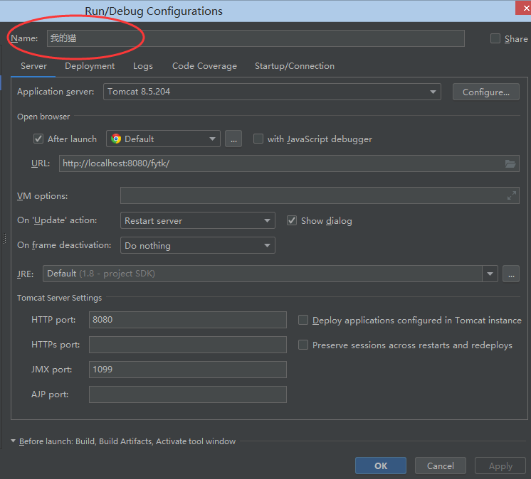Switch to the Server tab
This screenshot has height=479, width=531.
tap(33, 66)
